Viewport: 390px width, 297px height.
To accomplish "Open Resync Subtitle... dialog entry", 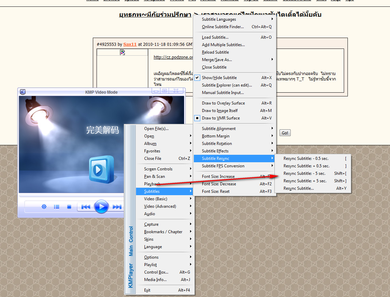I will point(313,188).
